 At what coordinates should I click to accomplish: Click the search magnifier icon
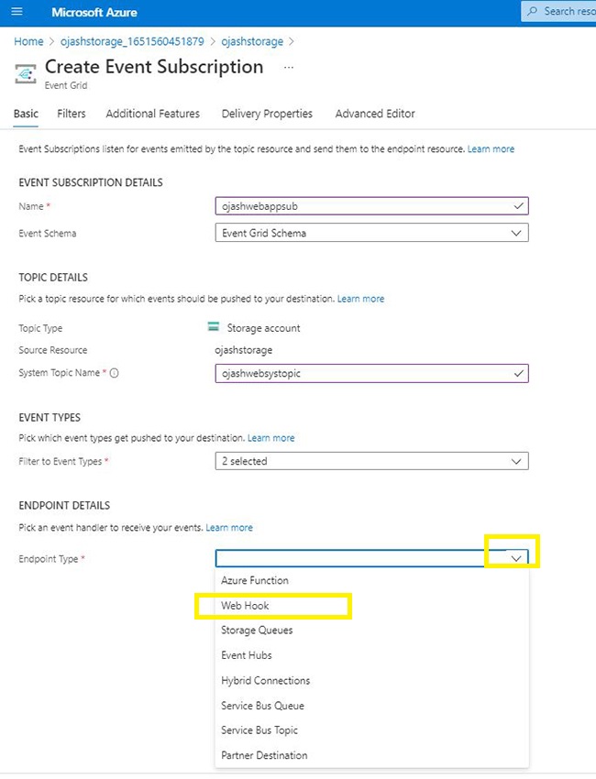532,12
